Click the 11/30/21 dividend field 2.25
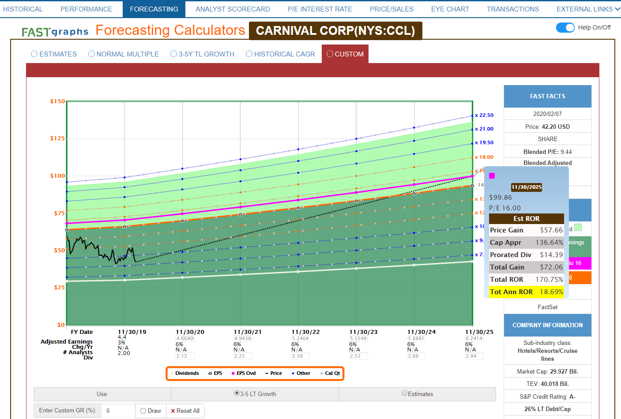621x419 pixels. 243,356
